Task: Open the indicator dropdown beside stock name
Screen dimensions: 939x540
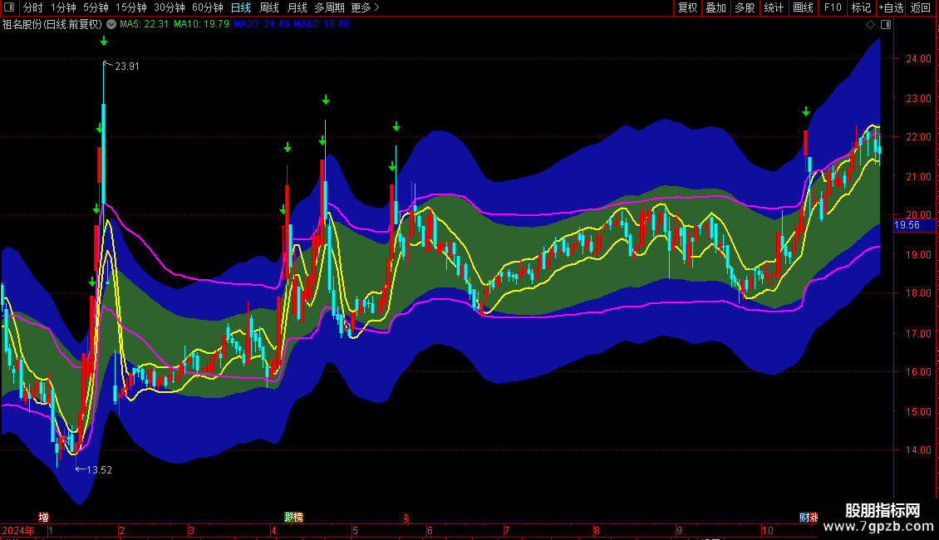Action: coord(111,24)
